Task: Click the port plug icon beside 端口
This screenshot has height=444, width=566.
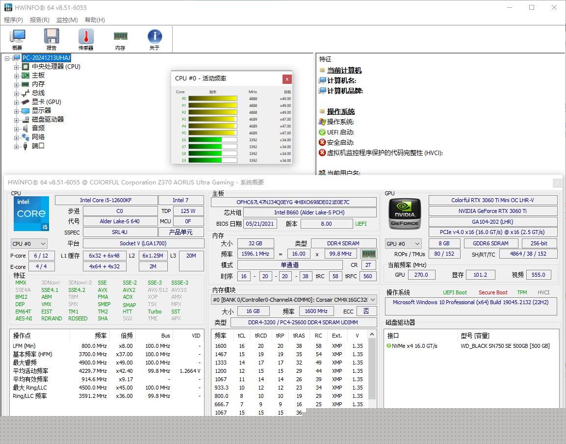Action: point(26,146)
